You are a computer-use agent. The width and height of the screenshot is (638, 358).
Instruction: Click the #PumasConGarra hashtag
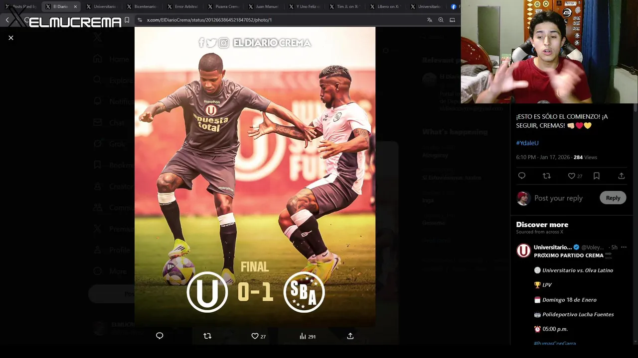pos(555,344)
